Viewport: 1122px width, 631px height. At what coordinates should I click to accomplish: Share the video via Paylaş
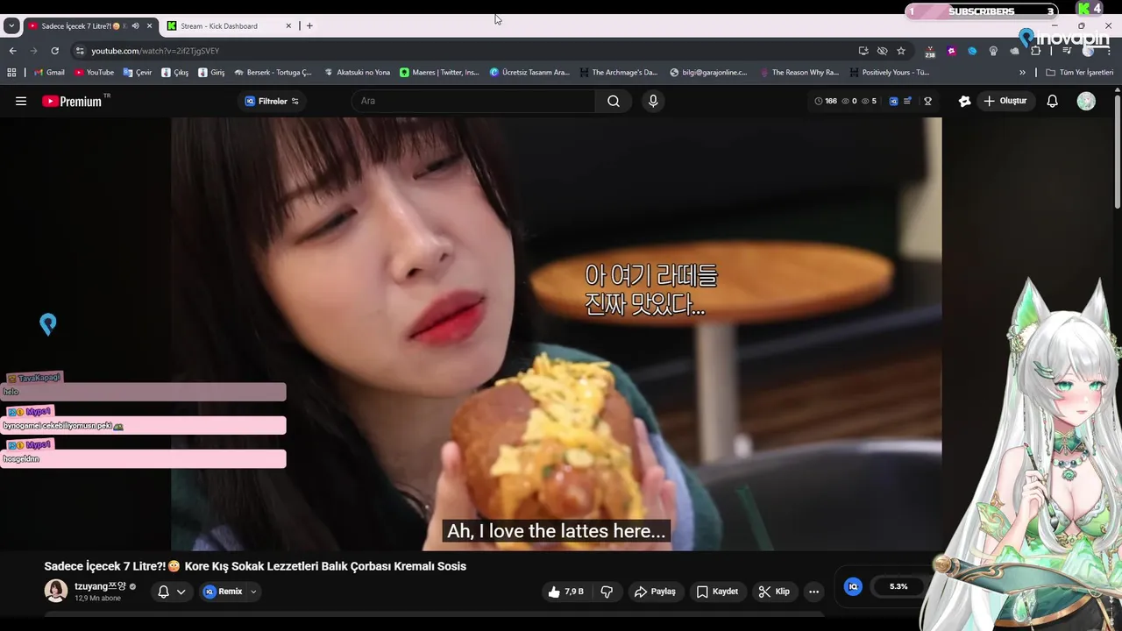(x=655, y=592)
